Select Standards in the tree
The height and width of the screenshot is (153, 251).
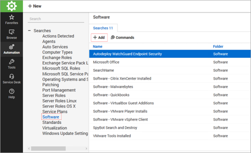pyautogui.click(x=52, y=122)
